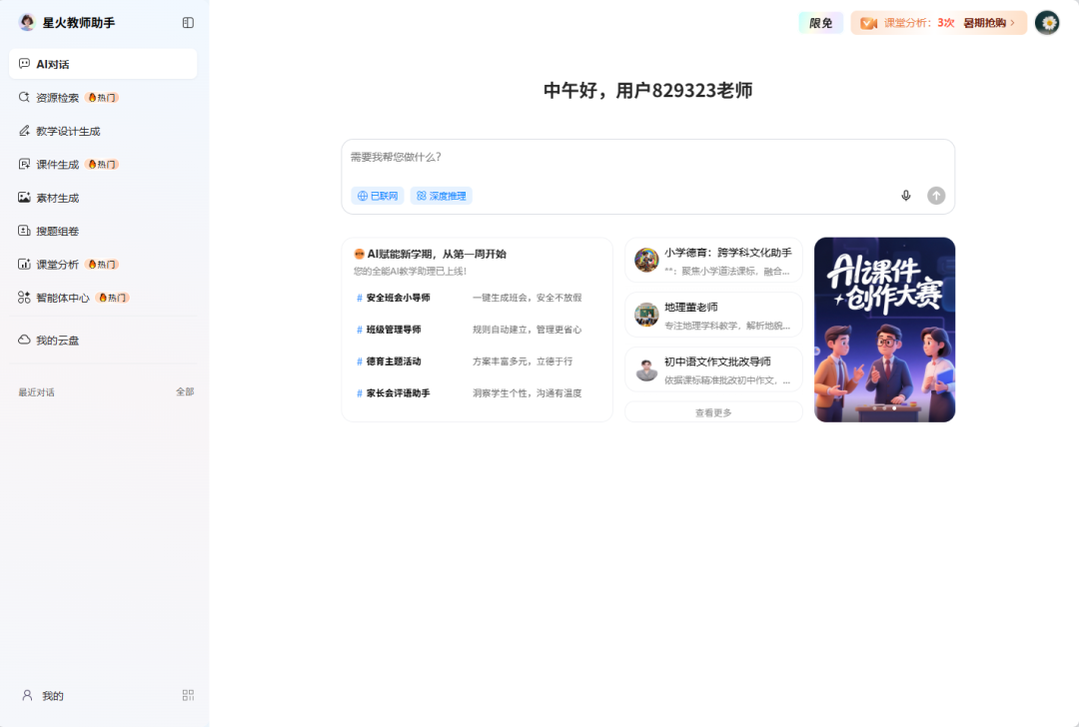Open 搜题组卷 via its sidebar icon
This screenshot has width=1079, height=727.
(24, 230)
